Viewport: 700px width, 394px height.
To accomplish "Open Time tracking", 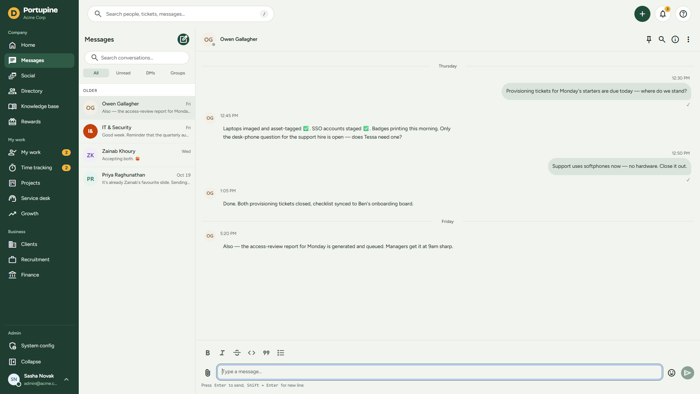I will (39, 168).
